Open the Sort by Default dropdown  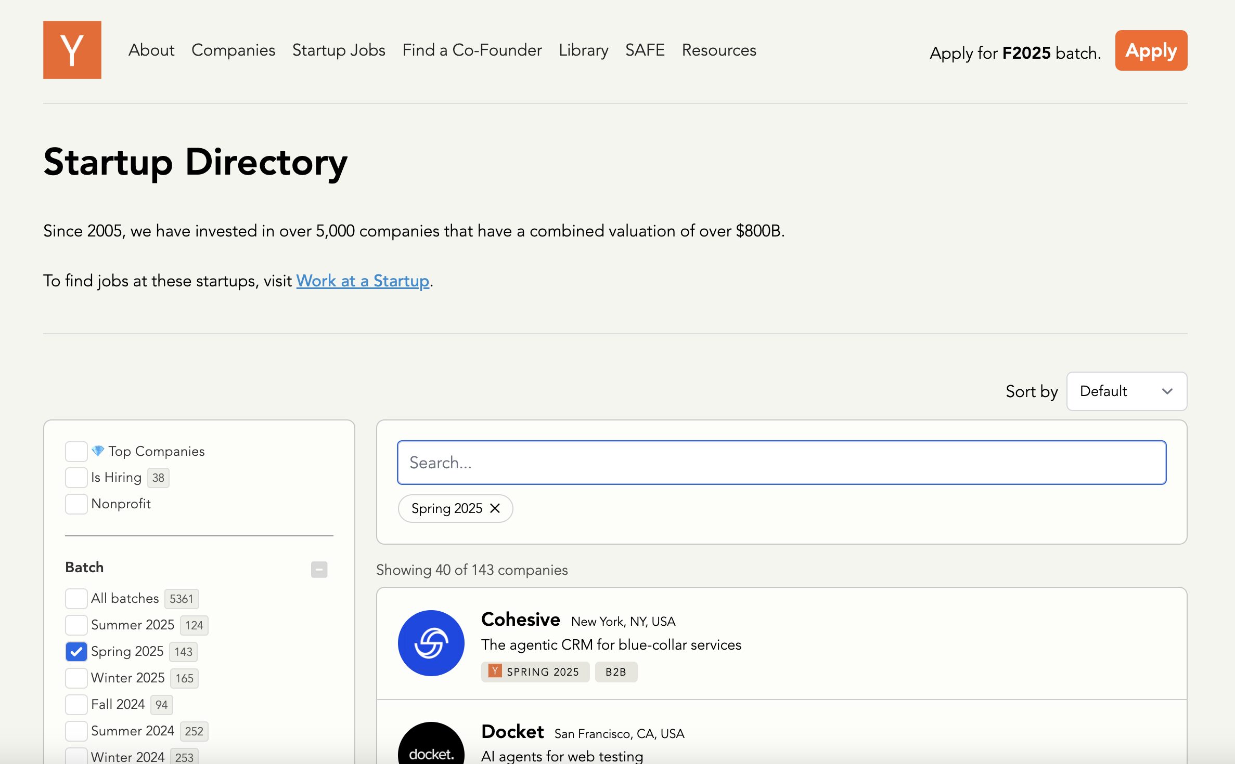(1127, 391)
